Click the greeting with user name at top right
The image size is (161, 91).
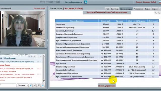(x=146, y=2)
